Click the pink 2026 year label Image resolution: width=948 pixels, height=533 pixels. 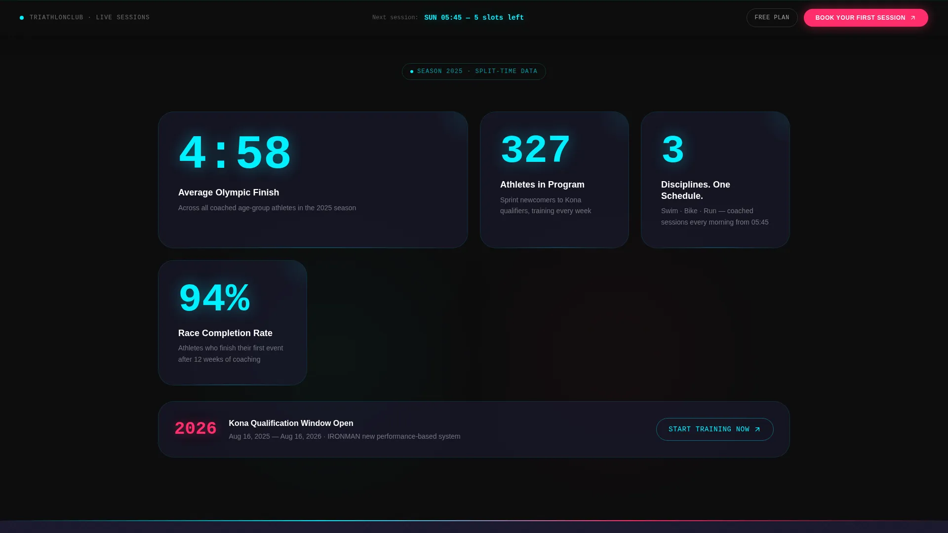(196, 429)
